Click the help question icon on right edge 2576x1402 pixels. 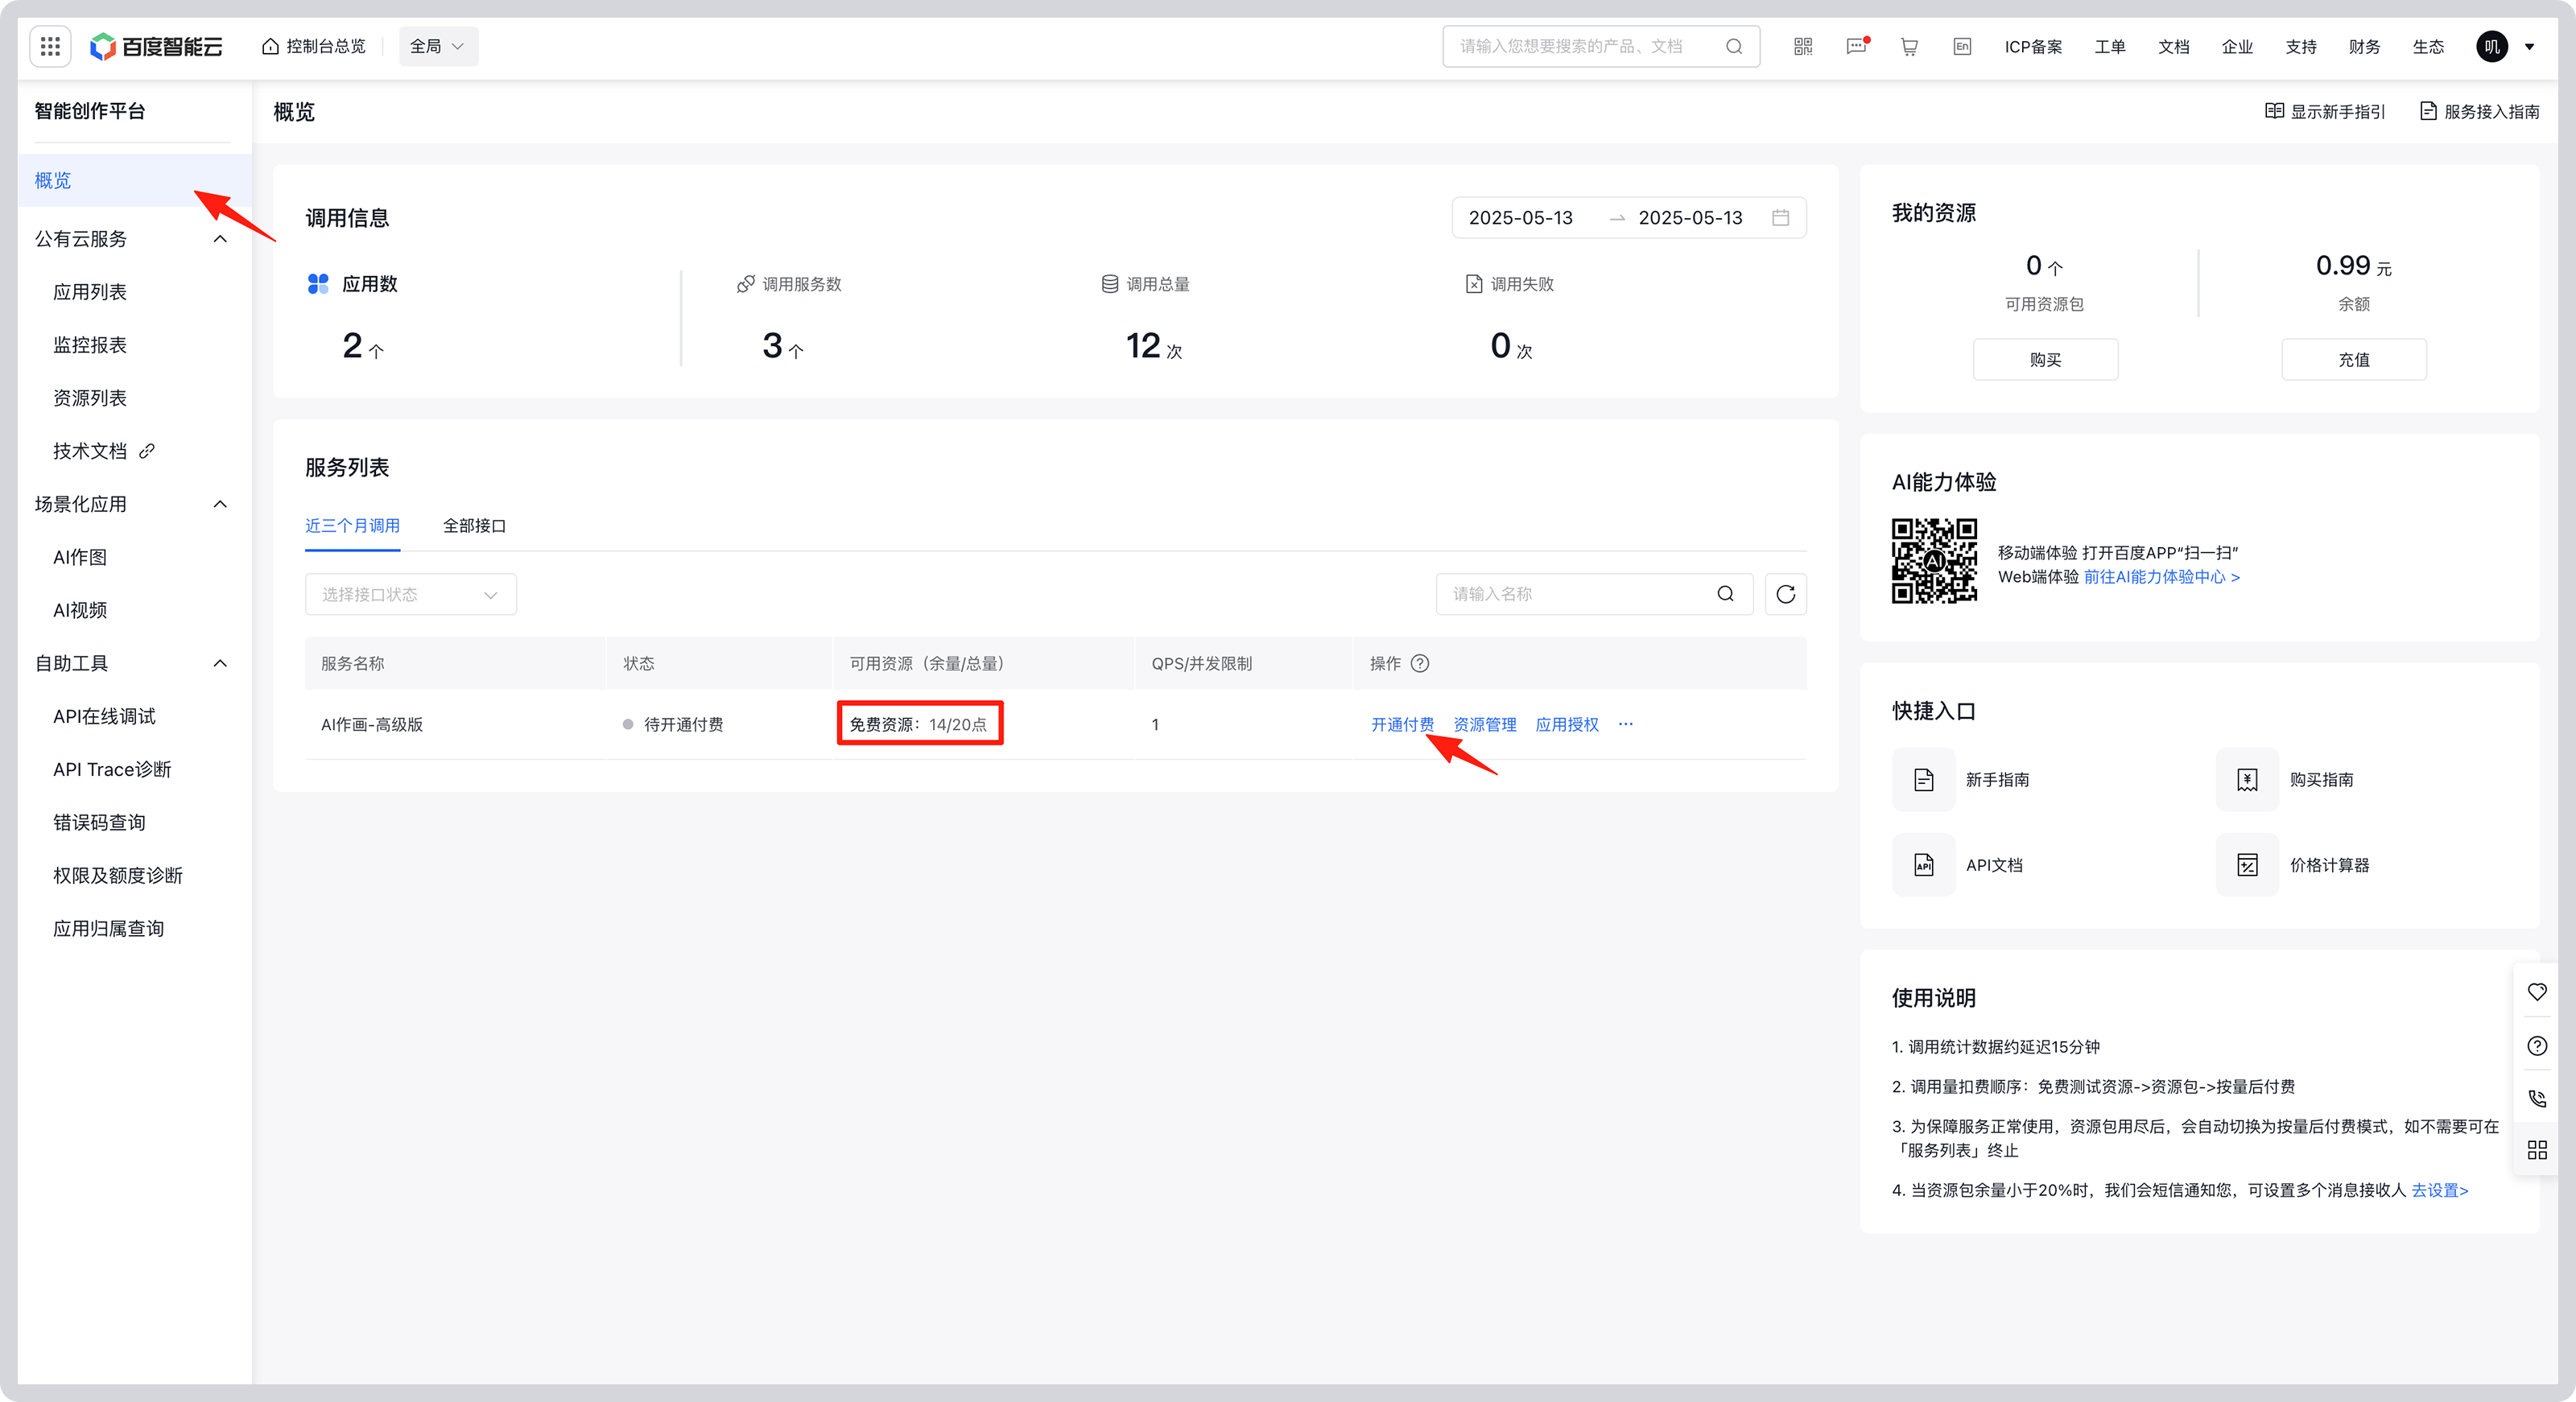tap(2537, 1045)
